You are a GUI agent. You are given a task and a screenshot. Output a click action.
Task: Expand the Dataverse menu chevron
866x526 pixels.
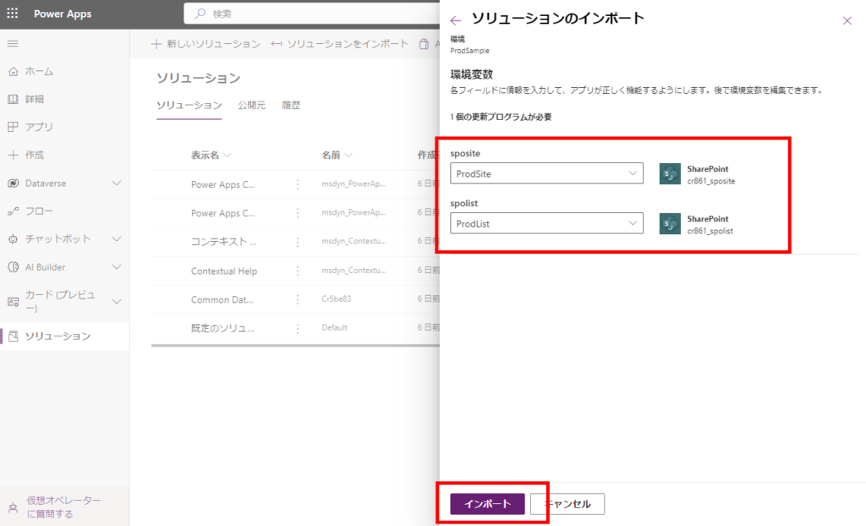117,184
